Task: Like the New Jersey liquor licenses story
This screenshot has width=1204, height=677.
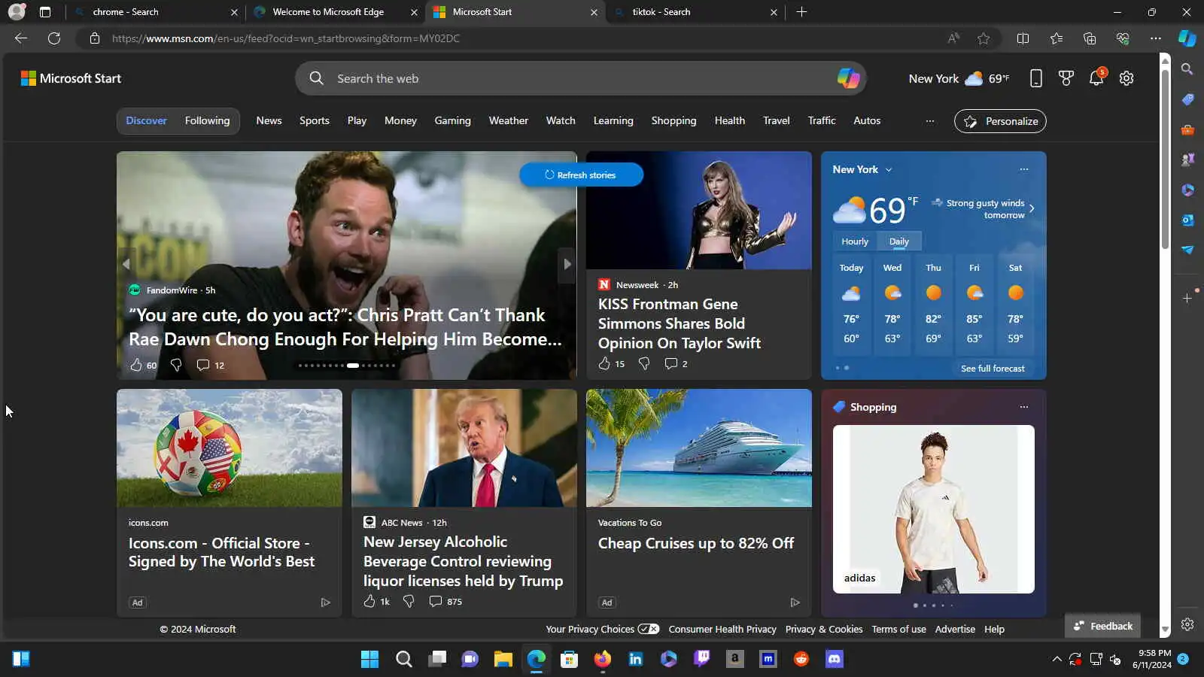Action: [x=369, y=601]
